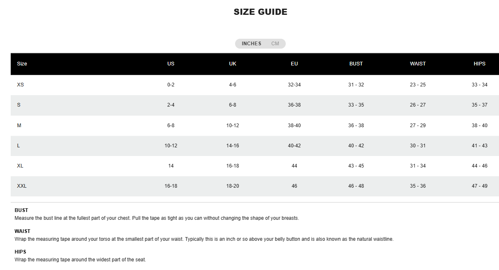Click the XXL row hips value 47 - 49

480,186
